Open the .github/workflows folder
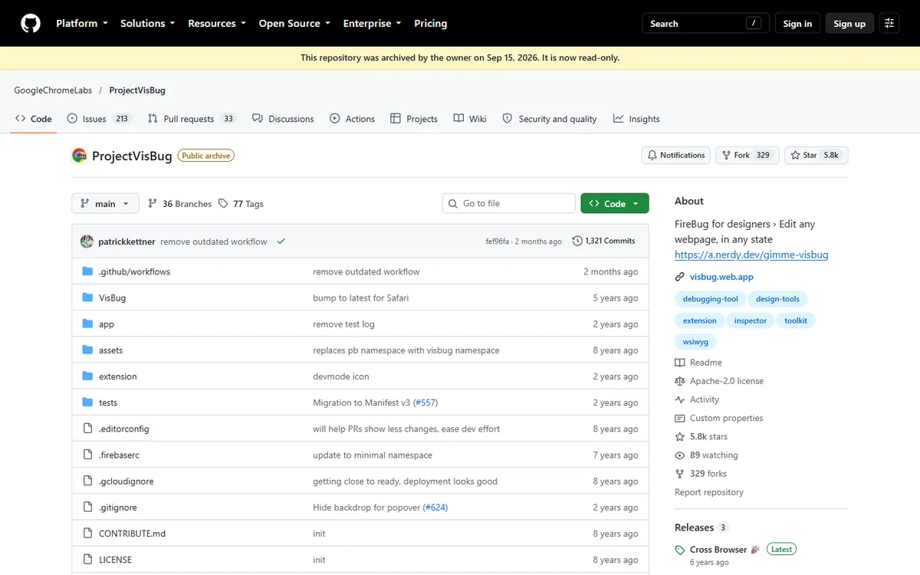The width and height of the screenshot is (920, 575). click(x=134, y=271)
